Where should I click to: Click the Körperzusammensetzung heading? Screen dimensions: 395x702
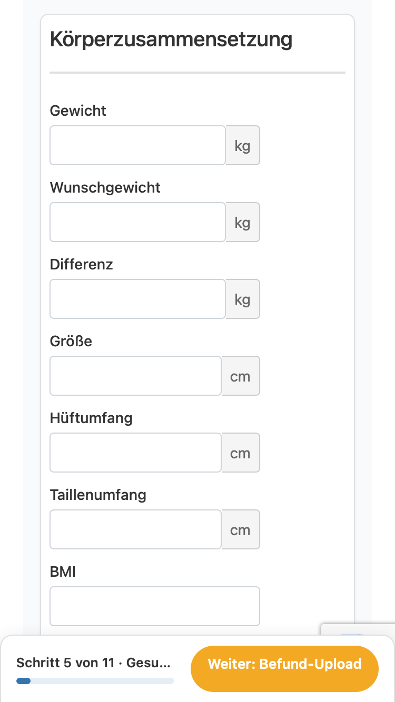171,39
